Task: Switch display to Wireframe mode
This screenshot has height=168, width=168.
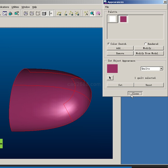Action: [26, 13]
